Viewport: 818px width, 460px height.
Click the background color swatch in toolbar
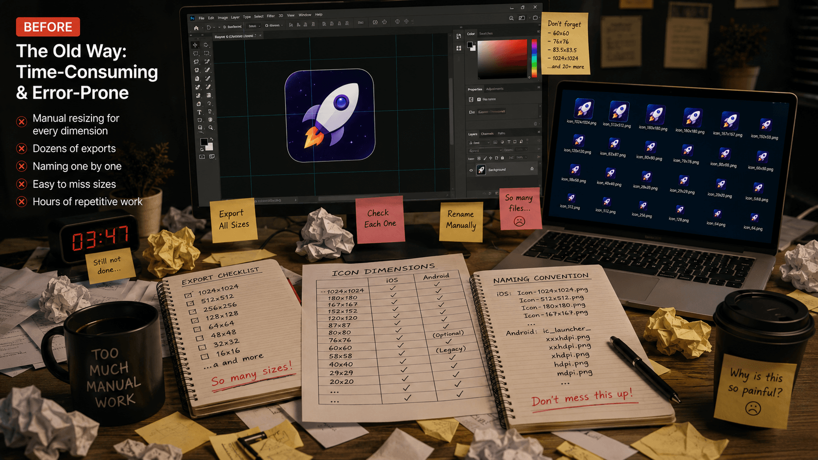209,147
